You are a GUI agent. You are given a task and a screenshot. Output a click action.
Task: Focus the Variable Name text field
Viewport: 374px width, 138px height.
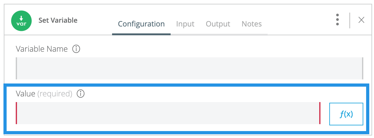pos(189,68)
